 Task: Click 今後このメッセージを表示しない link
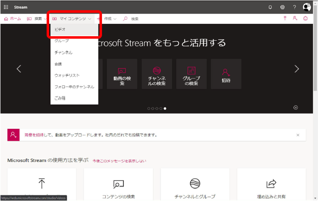119,161
